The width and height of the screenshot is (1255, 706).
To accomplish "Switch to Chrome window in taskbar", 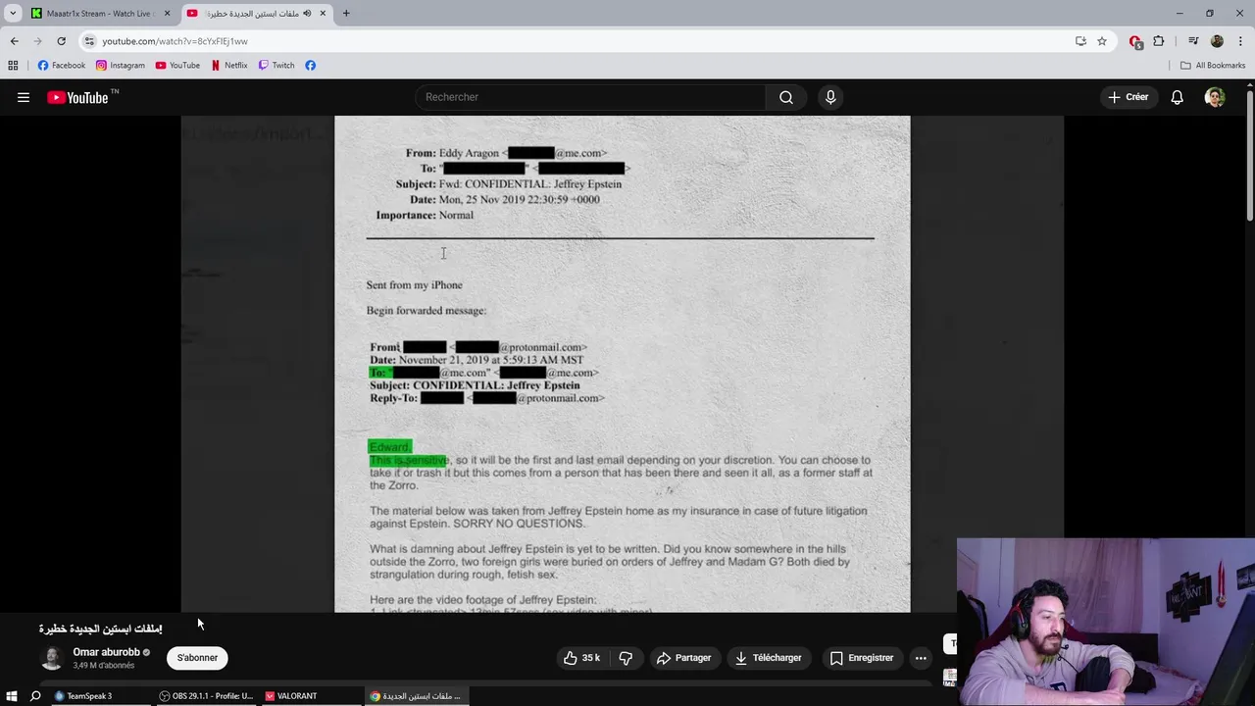I will click(415, 696).
